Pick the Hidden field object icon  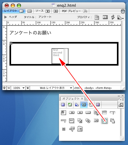tap(64, 129)
